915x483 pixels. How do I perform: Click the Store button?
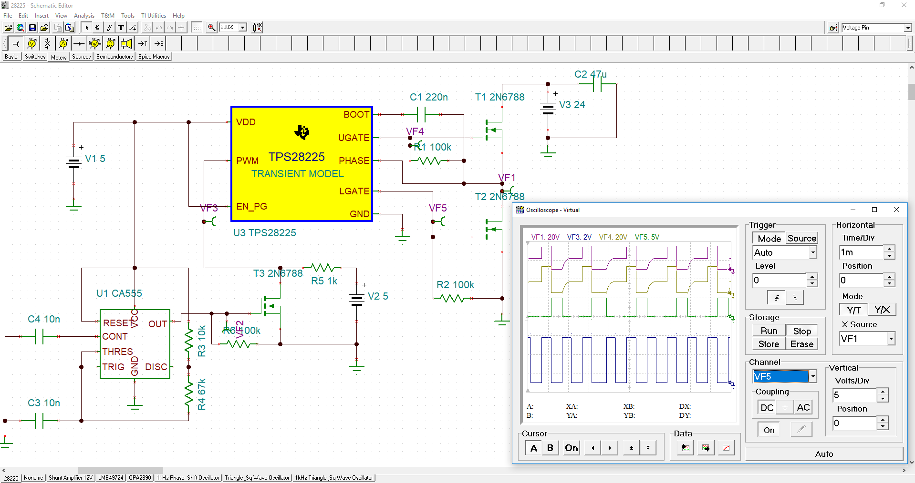point(769,344)
